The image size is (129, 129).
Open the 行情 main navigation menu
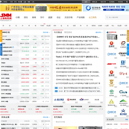(18, 18)
